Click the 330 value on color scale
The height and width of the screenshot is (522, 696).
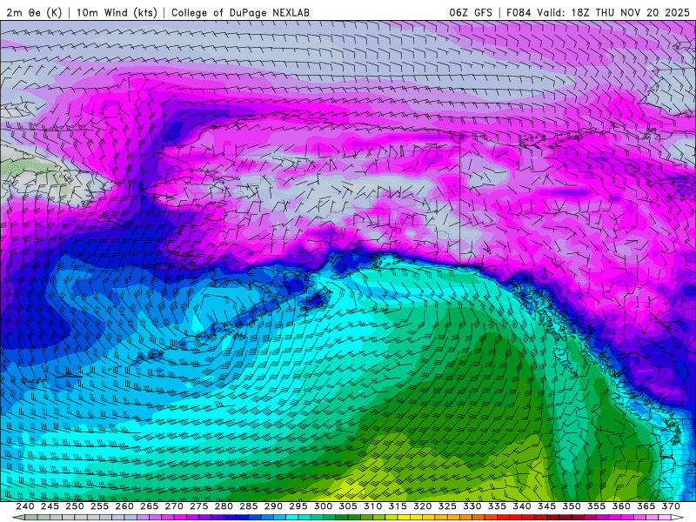tap(472, 506)
